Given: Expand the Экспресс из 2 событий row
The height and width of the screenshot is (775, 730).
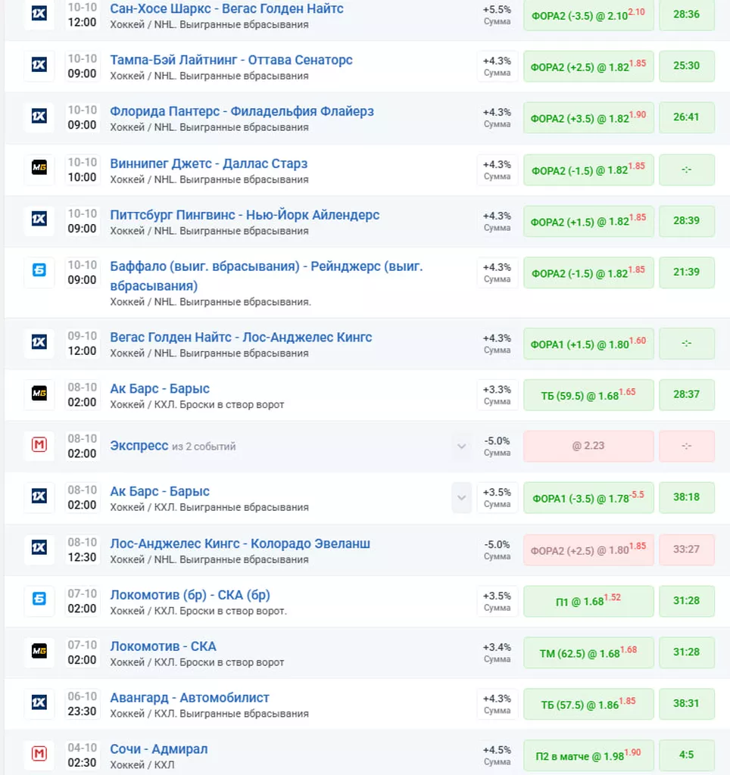Looking at the screenshot, I should (x=461, y=446).
